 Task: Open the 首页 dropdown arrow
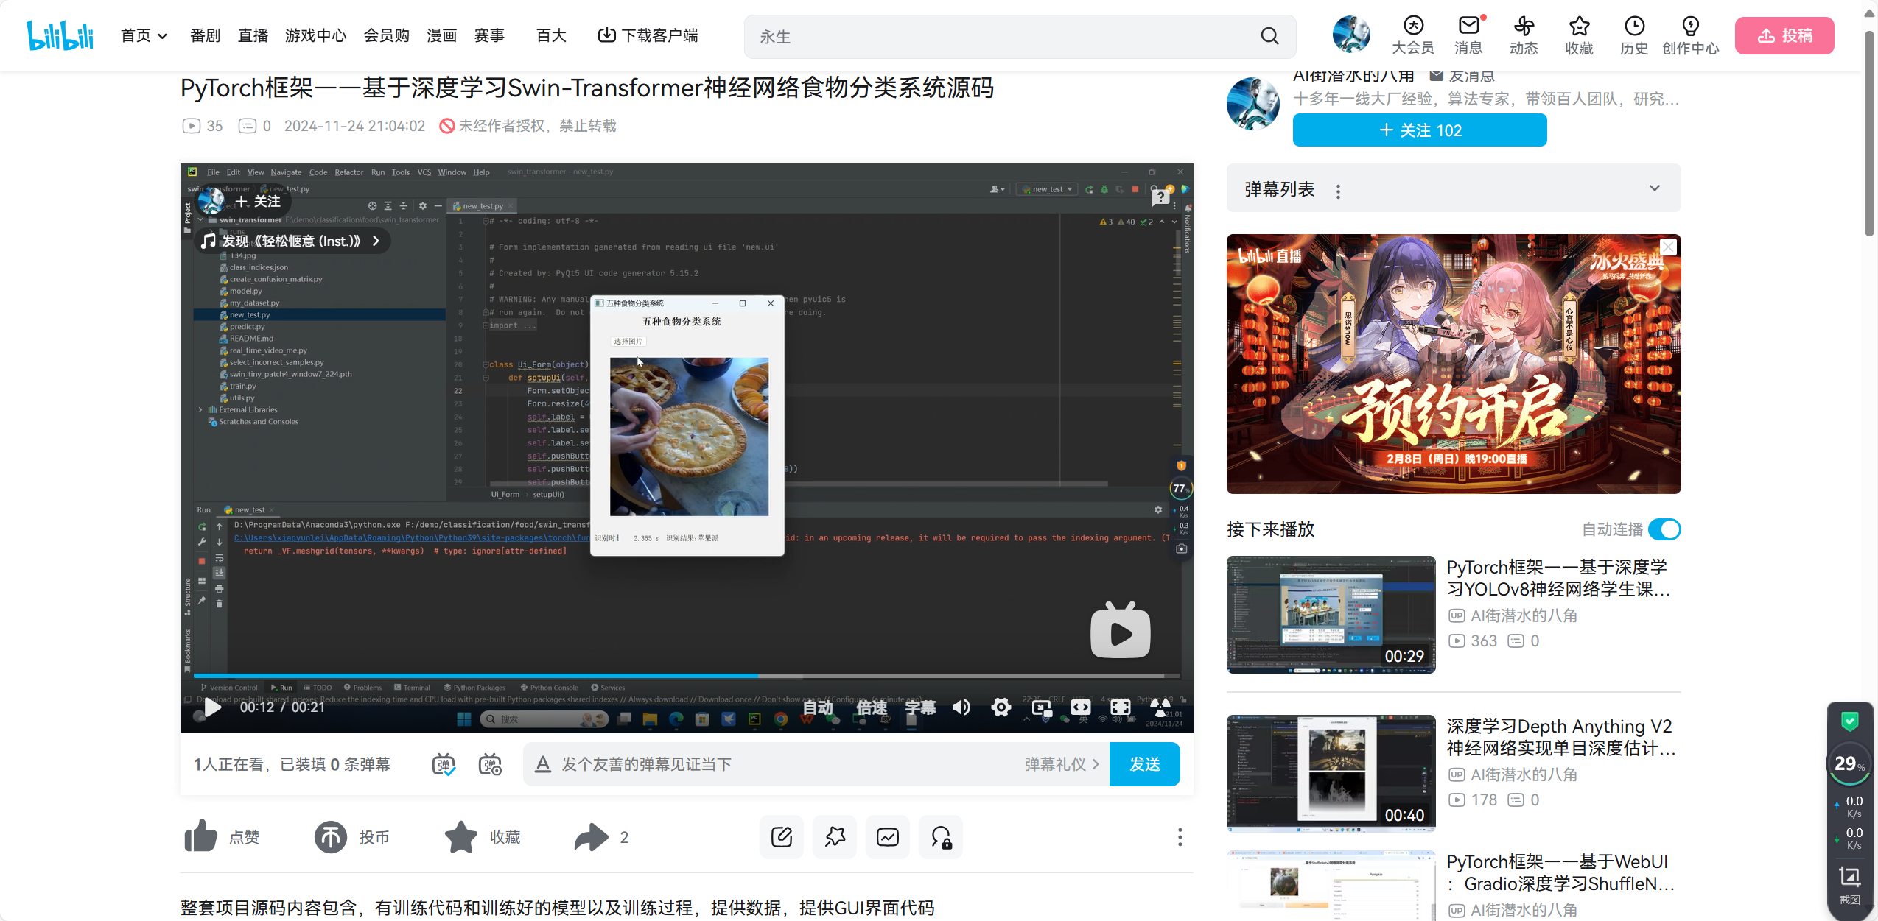click(x=164, y=35)
